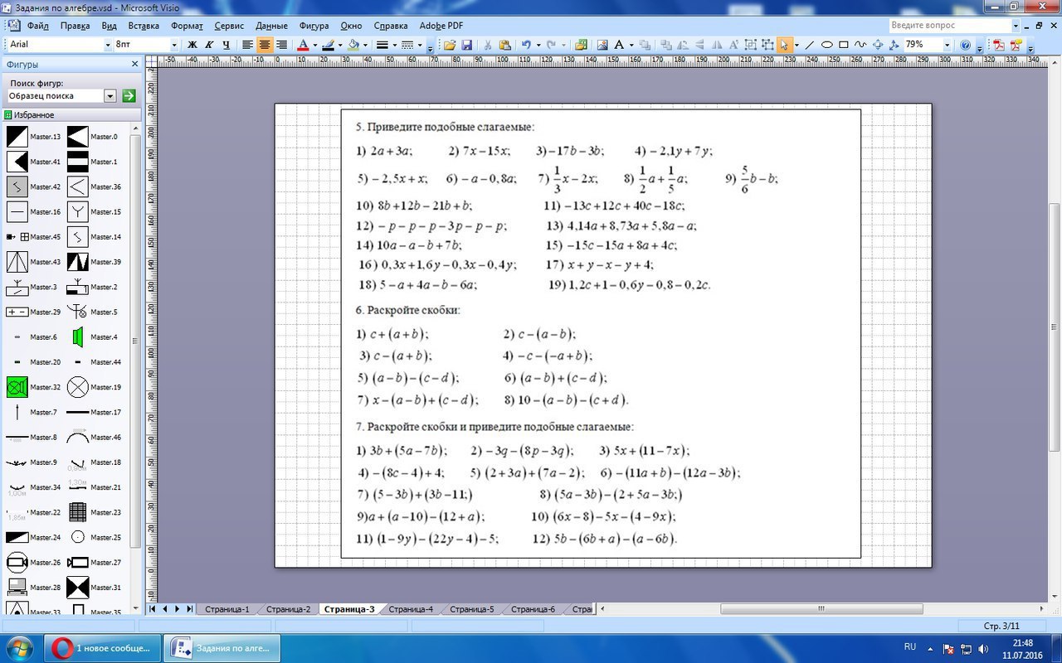
Task: Open the Visio task in Windows taskbar
Action: tap(222, 647)
